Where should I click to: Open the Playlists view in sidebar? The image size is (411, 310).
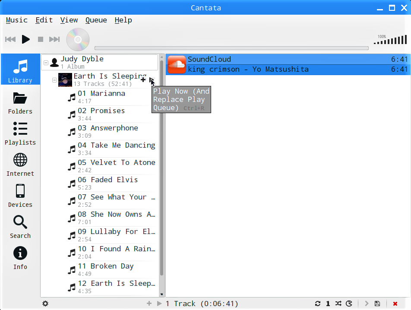(x=20, y=134)
